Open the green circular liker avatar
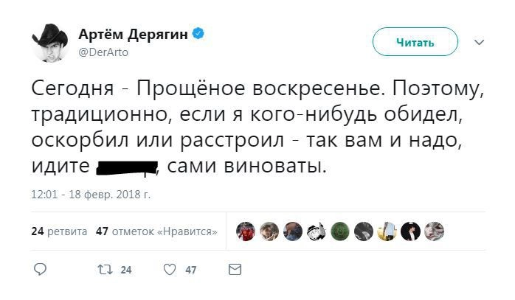Screen dimensions: 515x300 click(339, 231)
